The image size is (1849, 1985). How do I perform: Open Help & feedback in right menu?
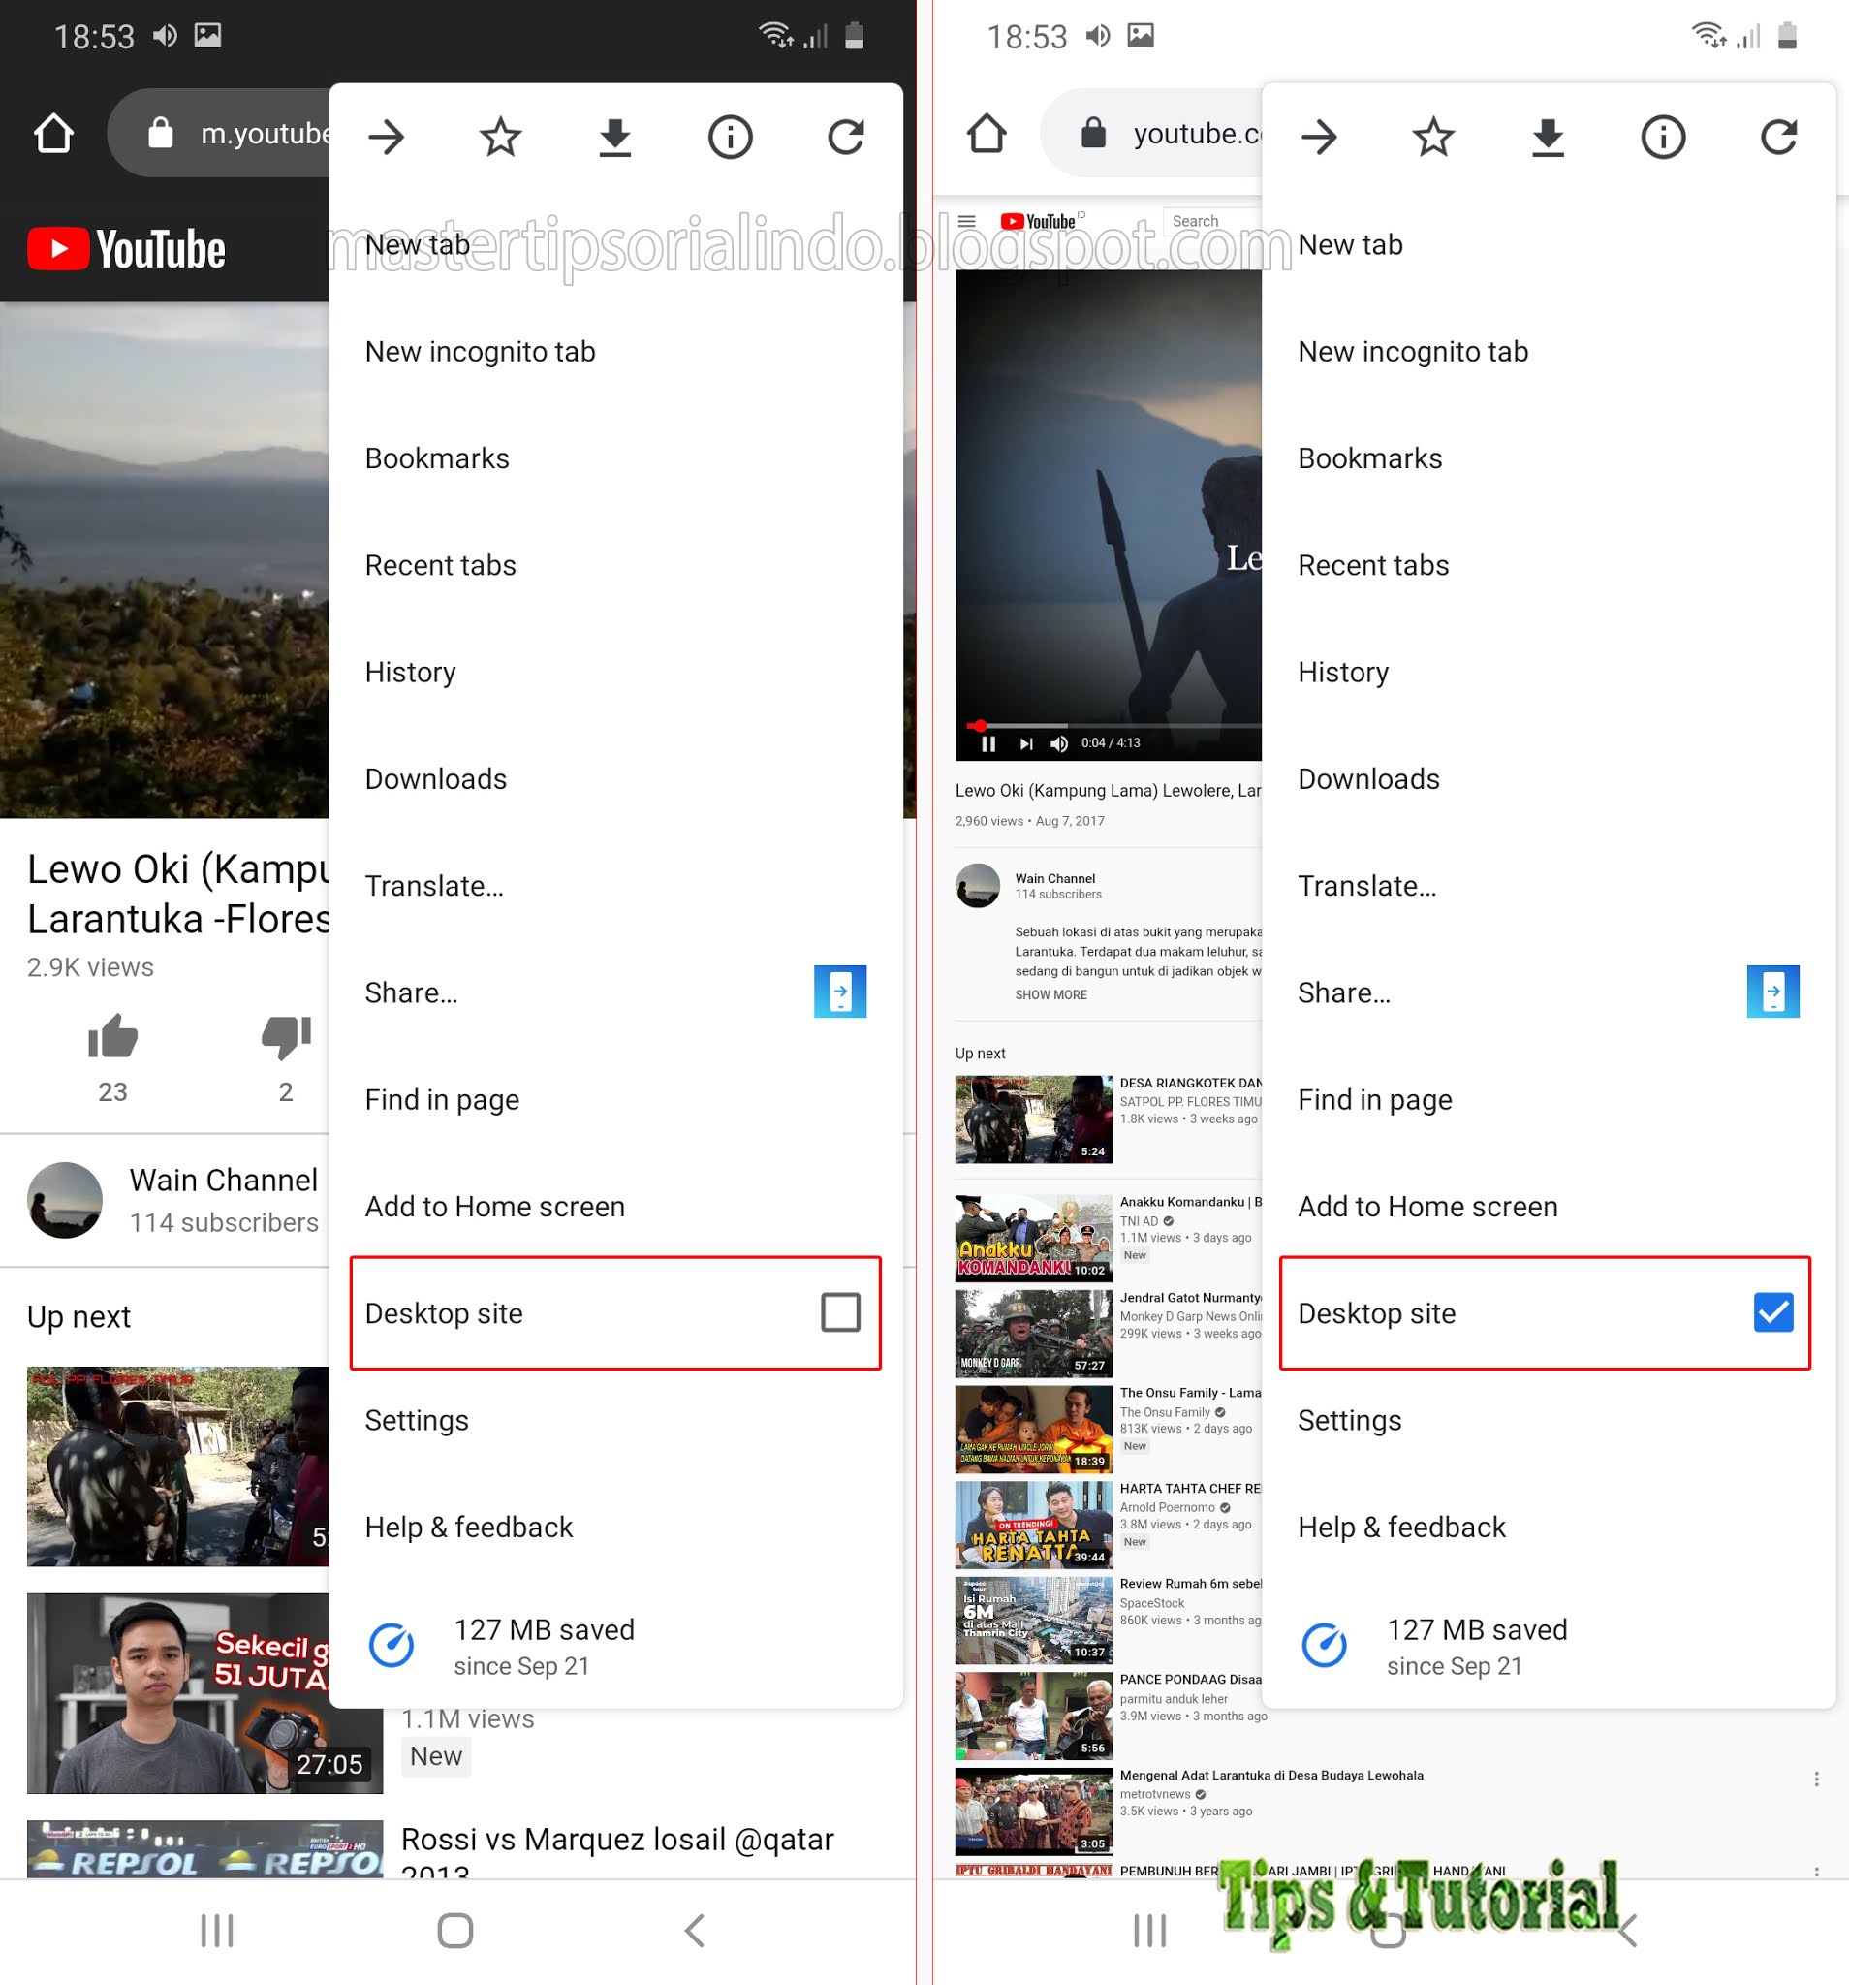(1548, 1527)
